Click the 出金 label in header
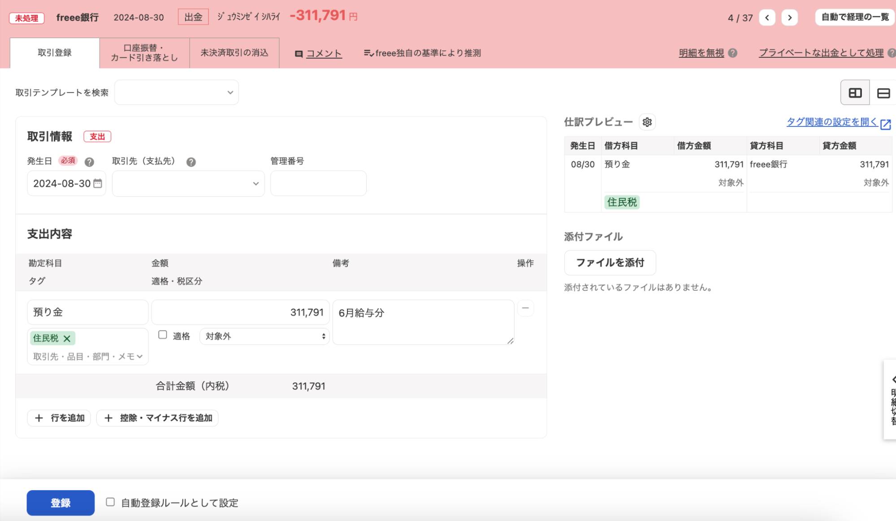Viewport: 896px width, 521px height. click(x=193, y=17)
